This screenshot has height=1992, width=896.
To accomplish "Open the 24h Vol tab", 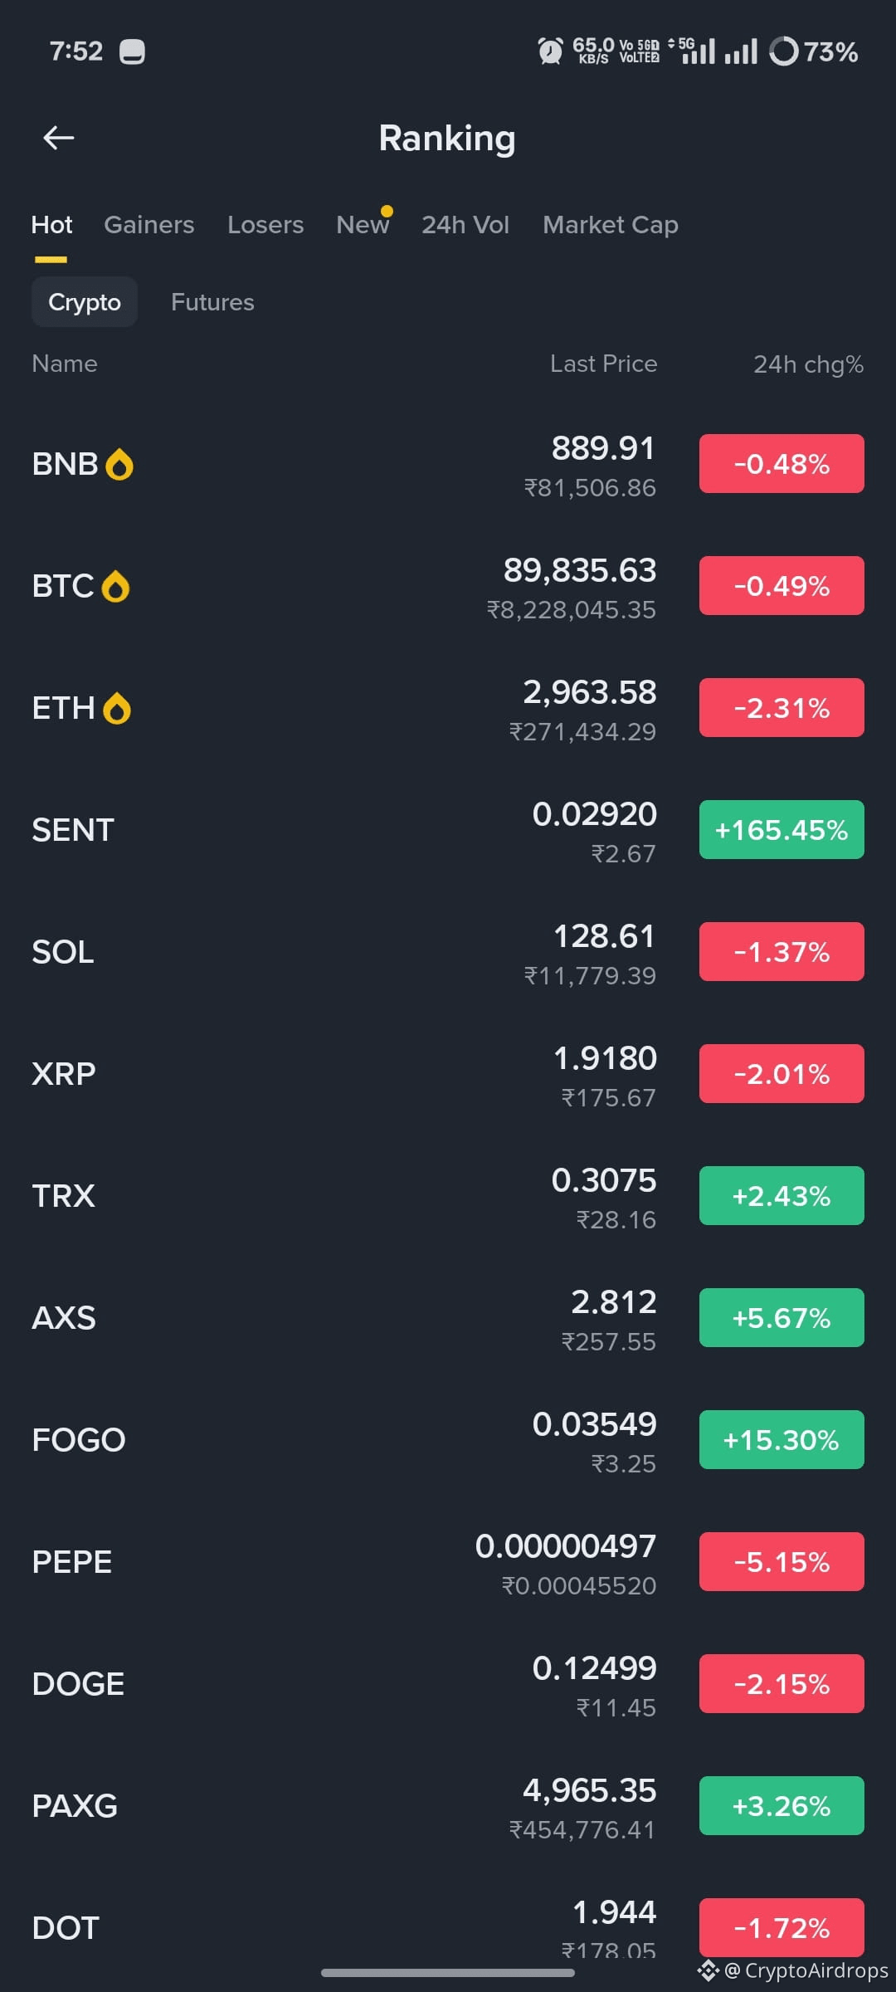I will [x=465, y=225].
